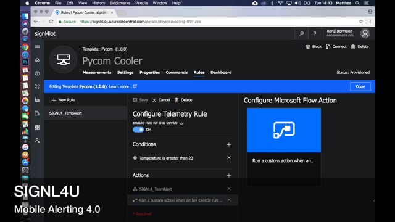The height and width of the screenshot is (222, 395).
Task: Select the Pycom Cooler device image icon
Action: [x=63, y=59]
